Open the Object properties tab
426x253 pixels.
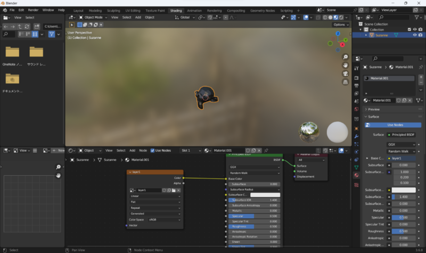point(356,128)
